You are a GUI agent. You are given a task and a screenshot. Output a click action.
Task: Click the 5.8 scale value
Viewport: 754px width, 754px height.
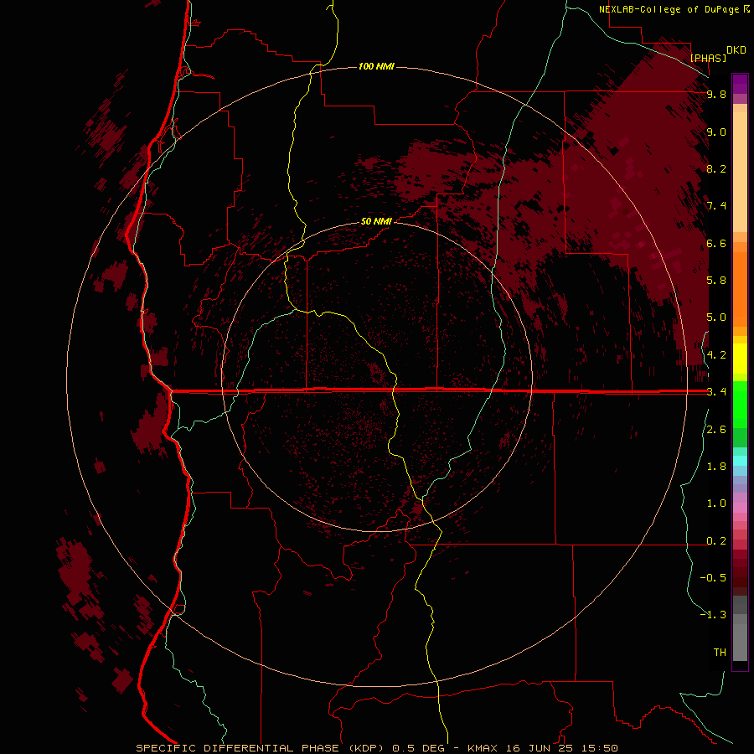click(716, 281)
